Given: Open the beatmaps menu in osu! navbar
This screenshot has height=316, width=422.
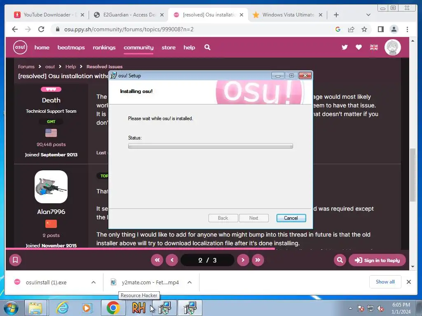Looking at the screenshot, I should tap(71, 47).
